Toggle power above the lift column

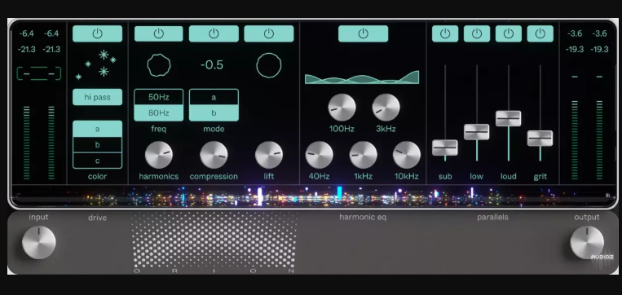tap(269, 33)
